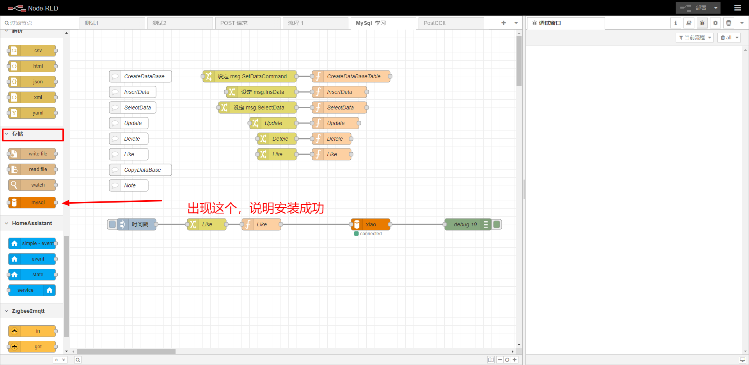Select the SelectData function node
749x365 pixels.
pos(339,108)
